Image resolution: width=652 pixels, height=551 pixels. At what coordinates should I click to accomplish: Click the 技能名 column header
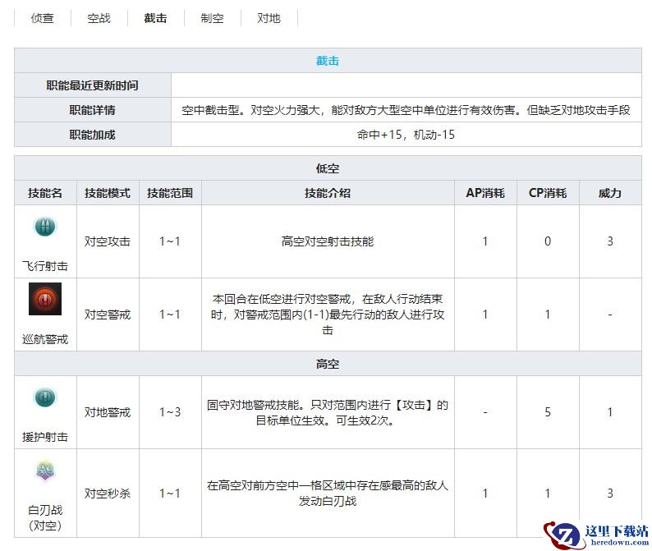45,193
